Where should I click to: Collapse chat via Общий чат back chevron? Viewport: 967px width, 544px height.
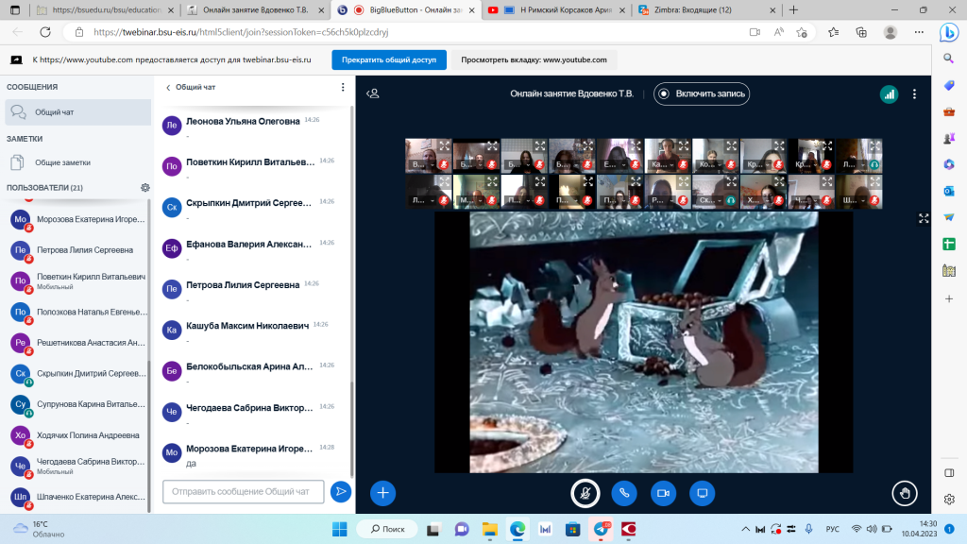pos(191,88)
